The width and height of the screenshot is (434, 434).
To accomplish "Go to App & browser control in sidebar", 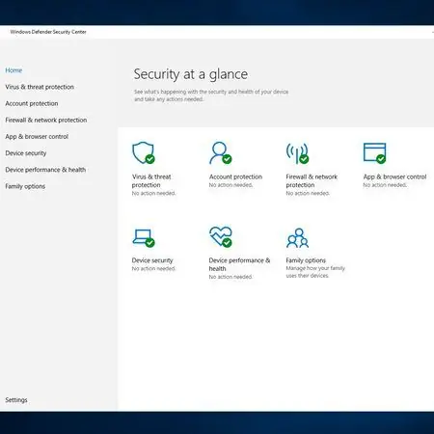I will [x=37, y=137].
